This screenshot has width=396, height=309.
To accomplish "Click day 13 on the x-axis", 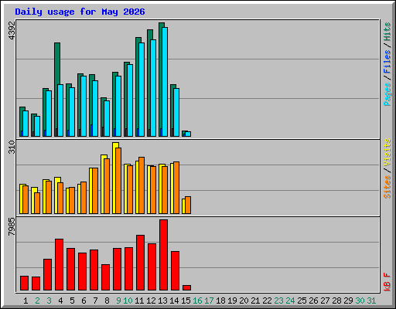I will pyautogui.click(x=162, y=301).
